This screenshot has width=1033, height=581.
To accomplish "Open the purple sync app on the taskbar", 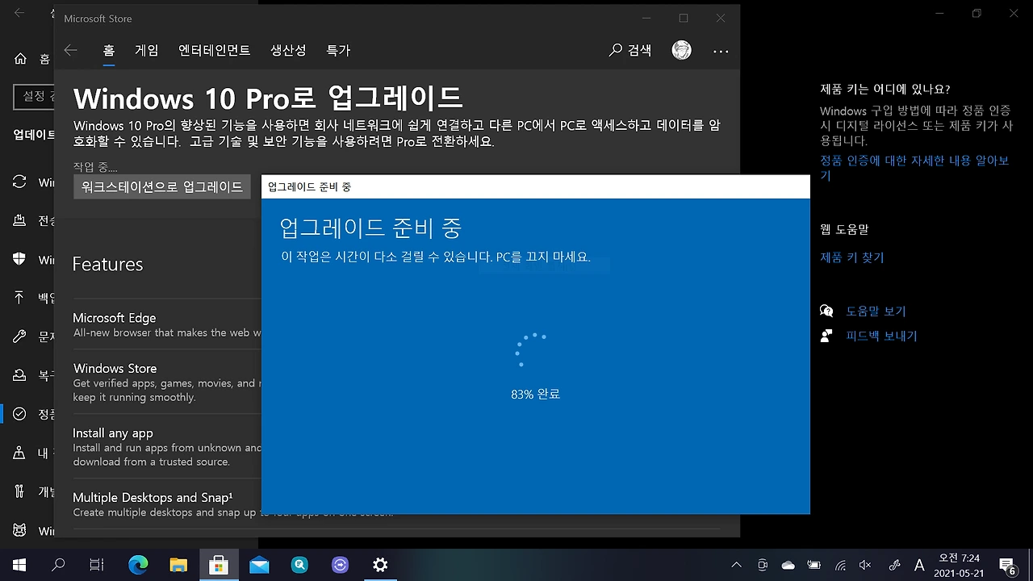I will pyautogui.click(x=340, y=565).
